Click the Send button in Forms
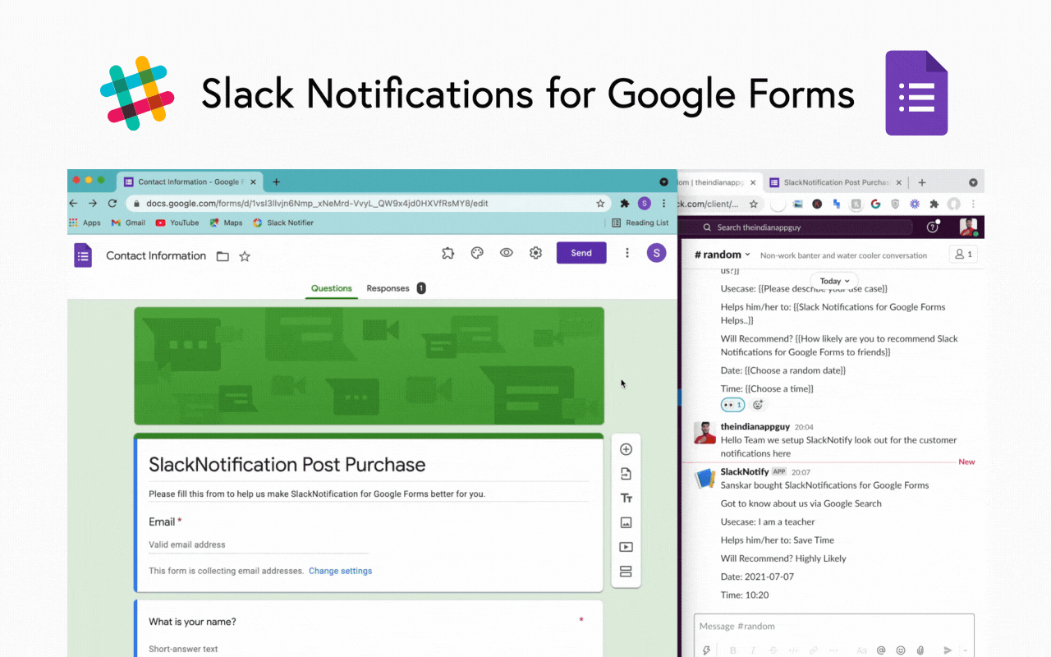 pyautogui.click(x=581, y=253)
